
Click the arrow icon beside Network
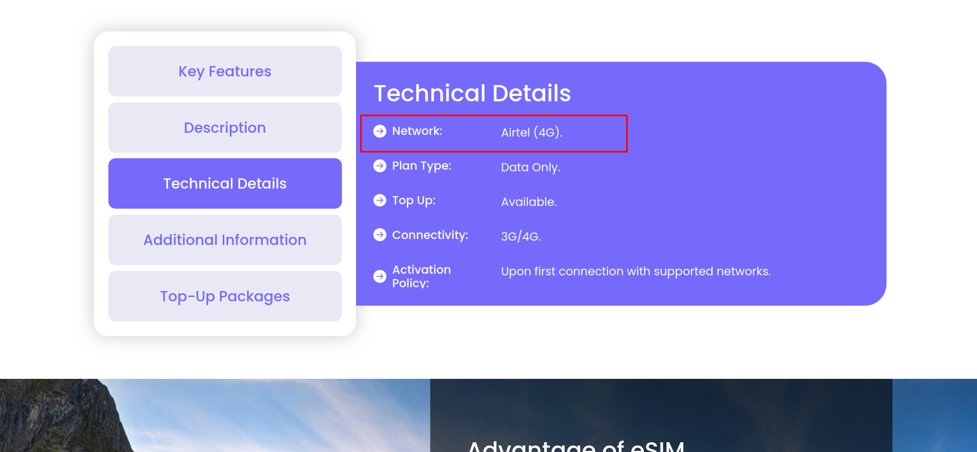point(380,131)
